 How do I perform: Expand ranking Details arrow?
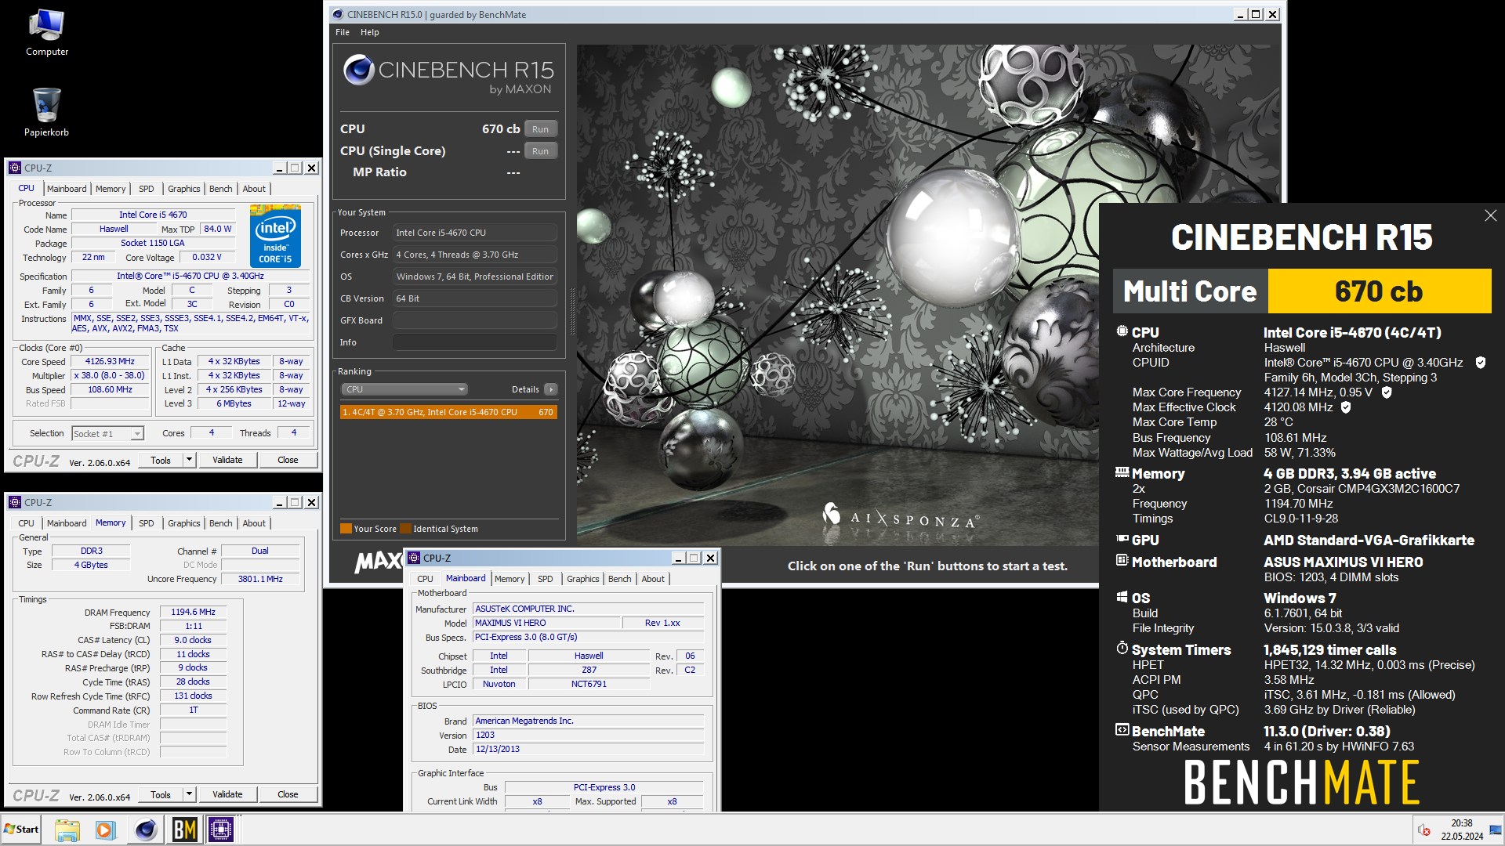pyautogui.click(x=551, y=389)
